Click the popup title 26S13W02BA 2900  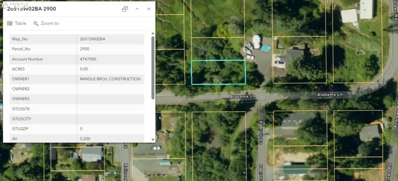coord(32,9)
